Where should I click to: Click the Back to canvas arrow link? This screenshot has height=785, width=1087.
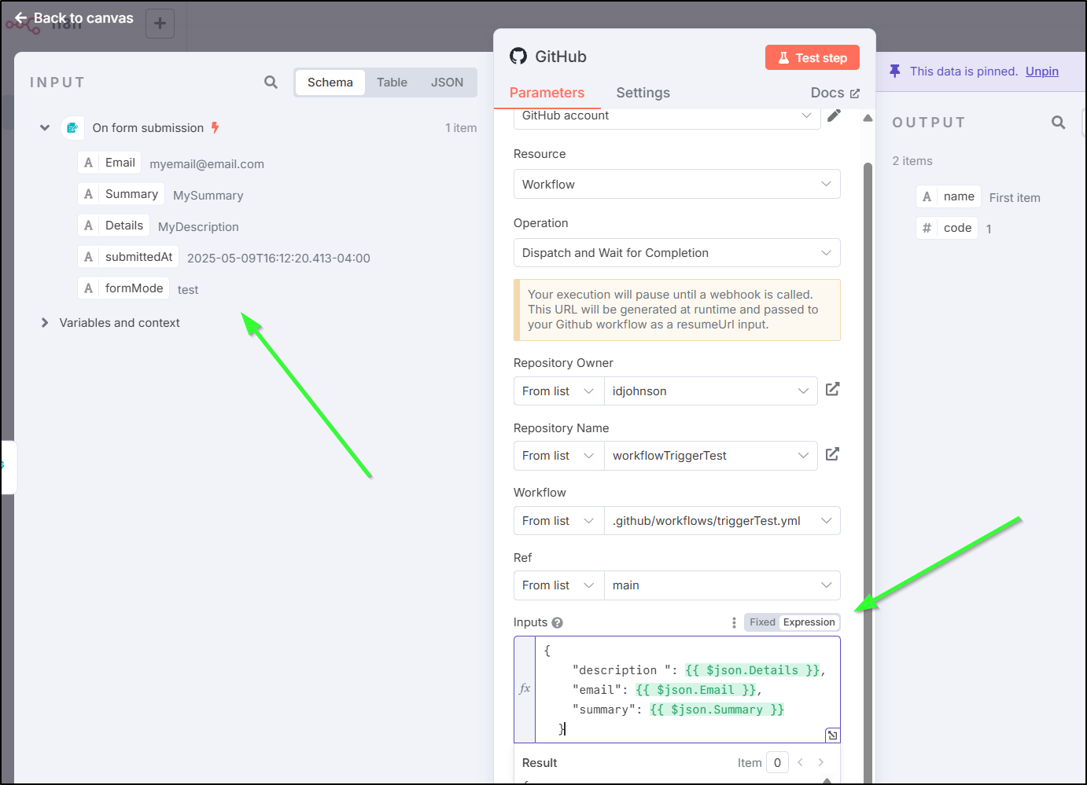pos(74,18)
